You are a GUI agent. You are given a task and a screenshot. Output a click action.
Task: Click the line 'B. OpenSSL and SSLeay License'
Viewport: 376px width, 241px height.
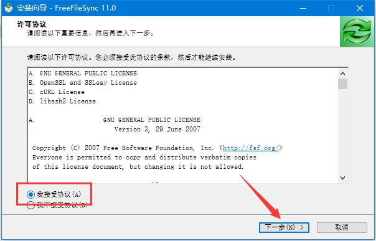point(83,83)
